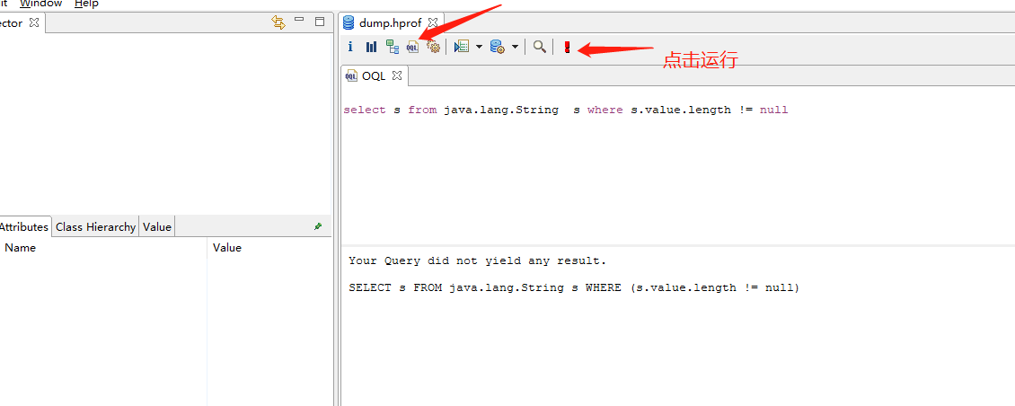Switch to the Class Hierarchy tab
Viewport: 1015px width, 406px height.
point(95,227)
